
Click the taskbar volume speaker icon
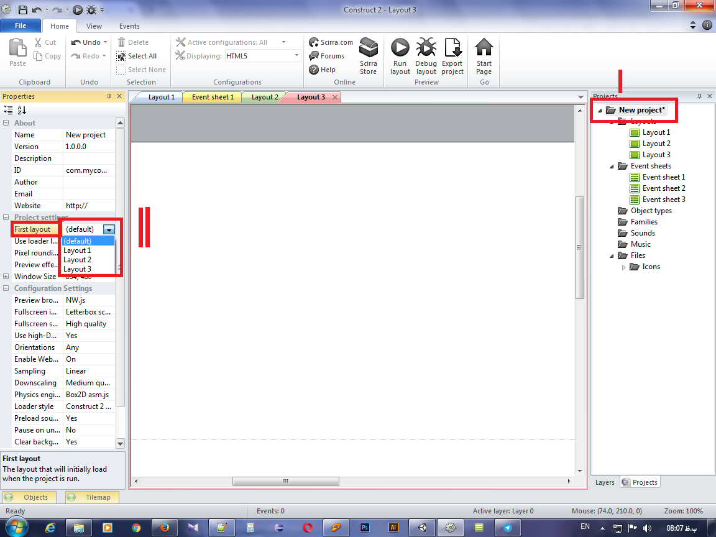tap(647, 528)
